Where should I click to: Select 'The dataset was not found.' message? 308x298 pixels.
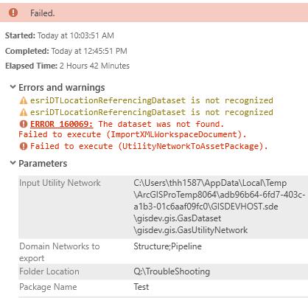pyautogui.click(x=161, y=124)
